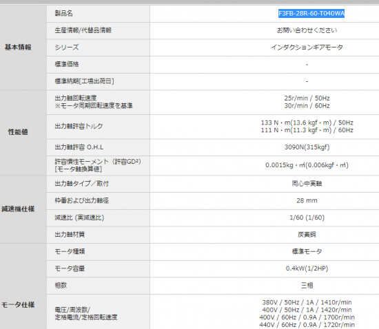Click the 出力軸材質 label

pyautogui.click(x=70, y=235)
